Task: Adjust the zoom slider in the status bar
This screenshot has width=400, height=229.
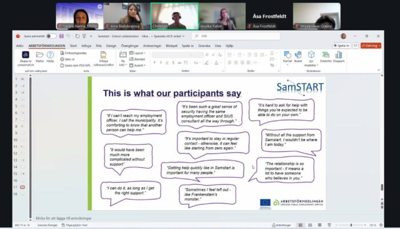Action: pos(351,225)
